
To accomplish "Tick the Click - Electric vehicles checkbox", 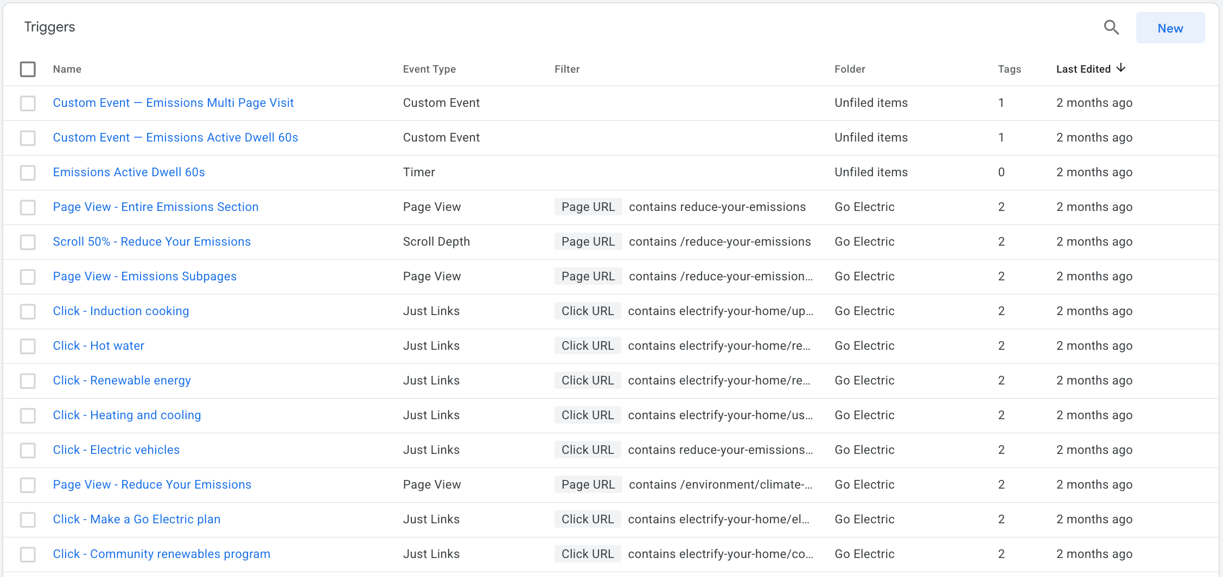I will point(28,450).
